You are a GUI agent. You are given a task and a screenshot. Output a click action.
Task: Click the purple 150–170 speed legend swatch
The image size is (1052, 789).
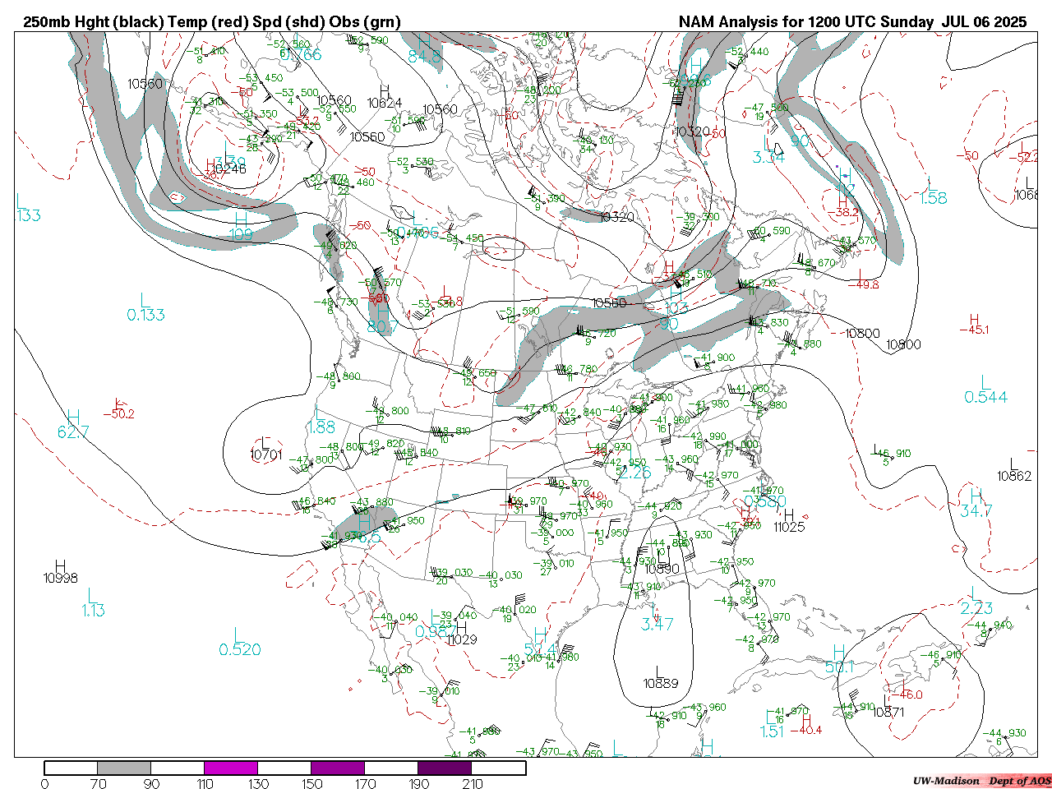pos(338,768)
